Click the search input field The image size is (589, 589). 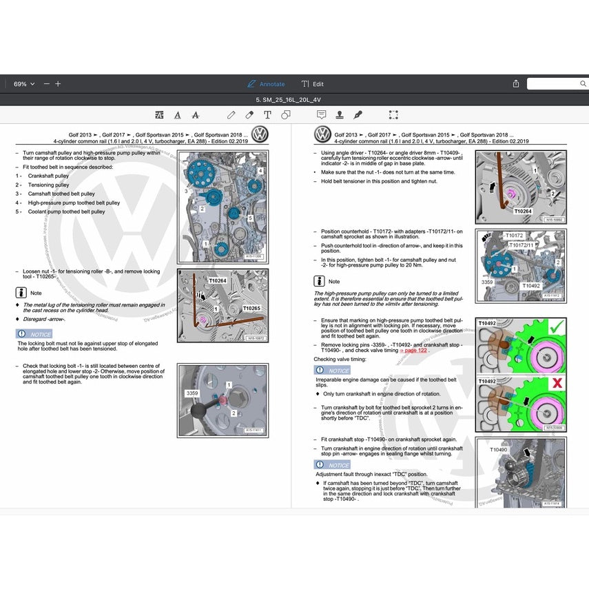click(x=557, y=84)
